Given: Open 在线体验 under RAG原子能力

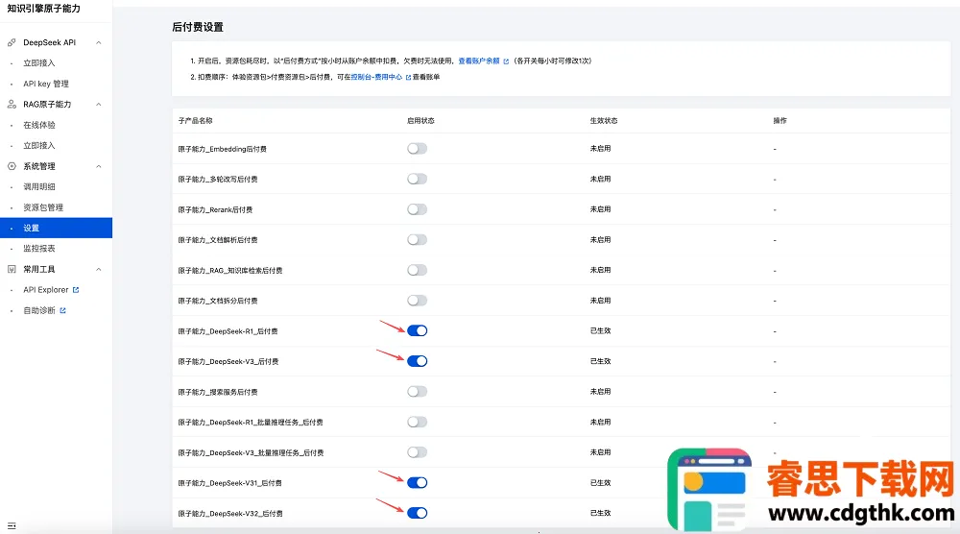Looking at the screenshot, I should point(39,125).
